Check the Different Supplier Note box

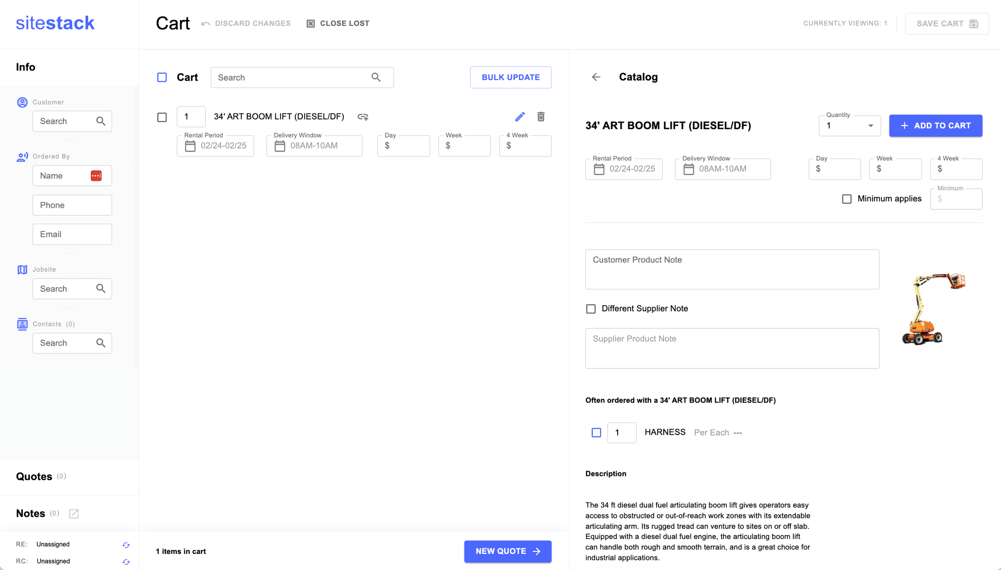(591, 309)
